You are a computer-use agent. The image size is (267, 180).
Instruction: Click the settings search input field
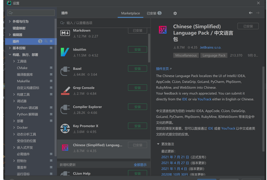(31, 13)
